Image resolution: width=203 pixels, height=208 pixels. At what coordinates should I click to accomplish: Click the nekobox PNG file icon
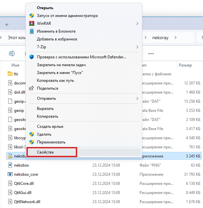pos(10,165)
